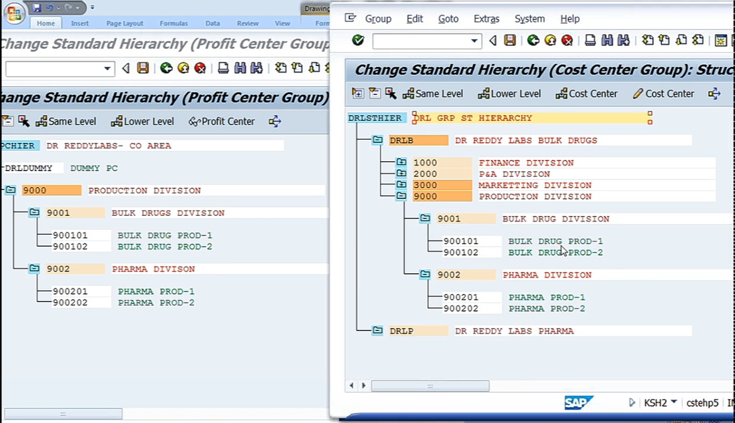735x423 pixels.
Task: Expand 1000 FINANCE DIVISION folder node
Action: [401, 162]
